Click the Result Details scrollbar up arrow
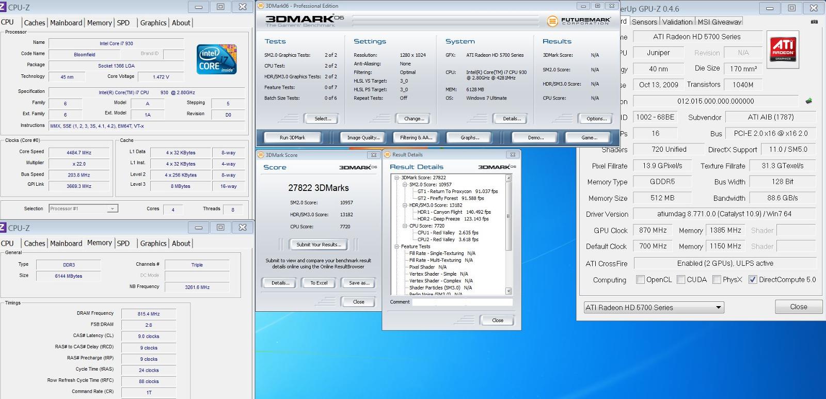 pos(509,178)
